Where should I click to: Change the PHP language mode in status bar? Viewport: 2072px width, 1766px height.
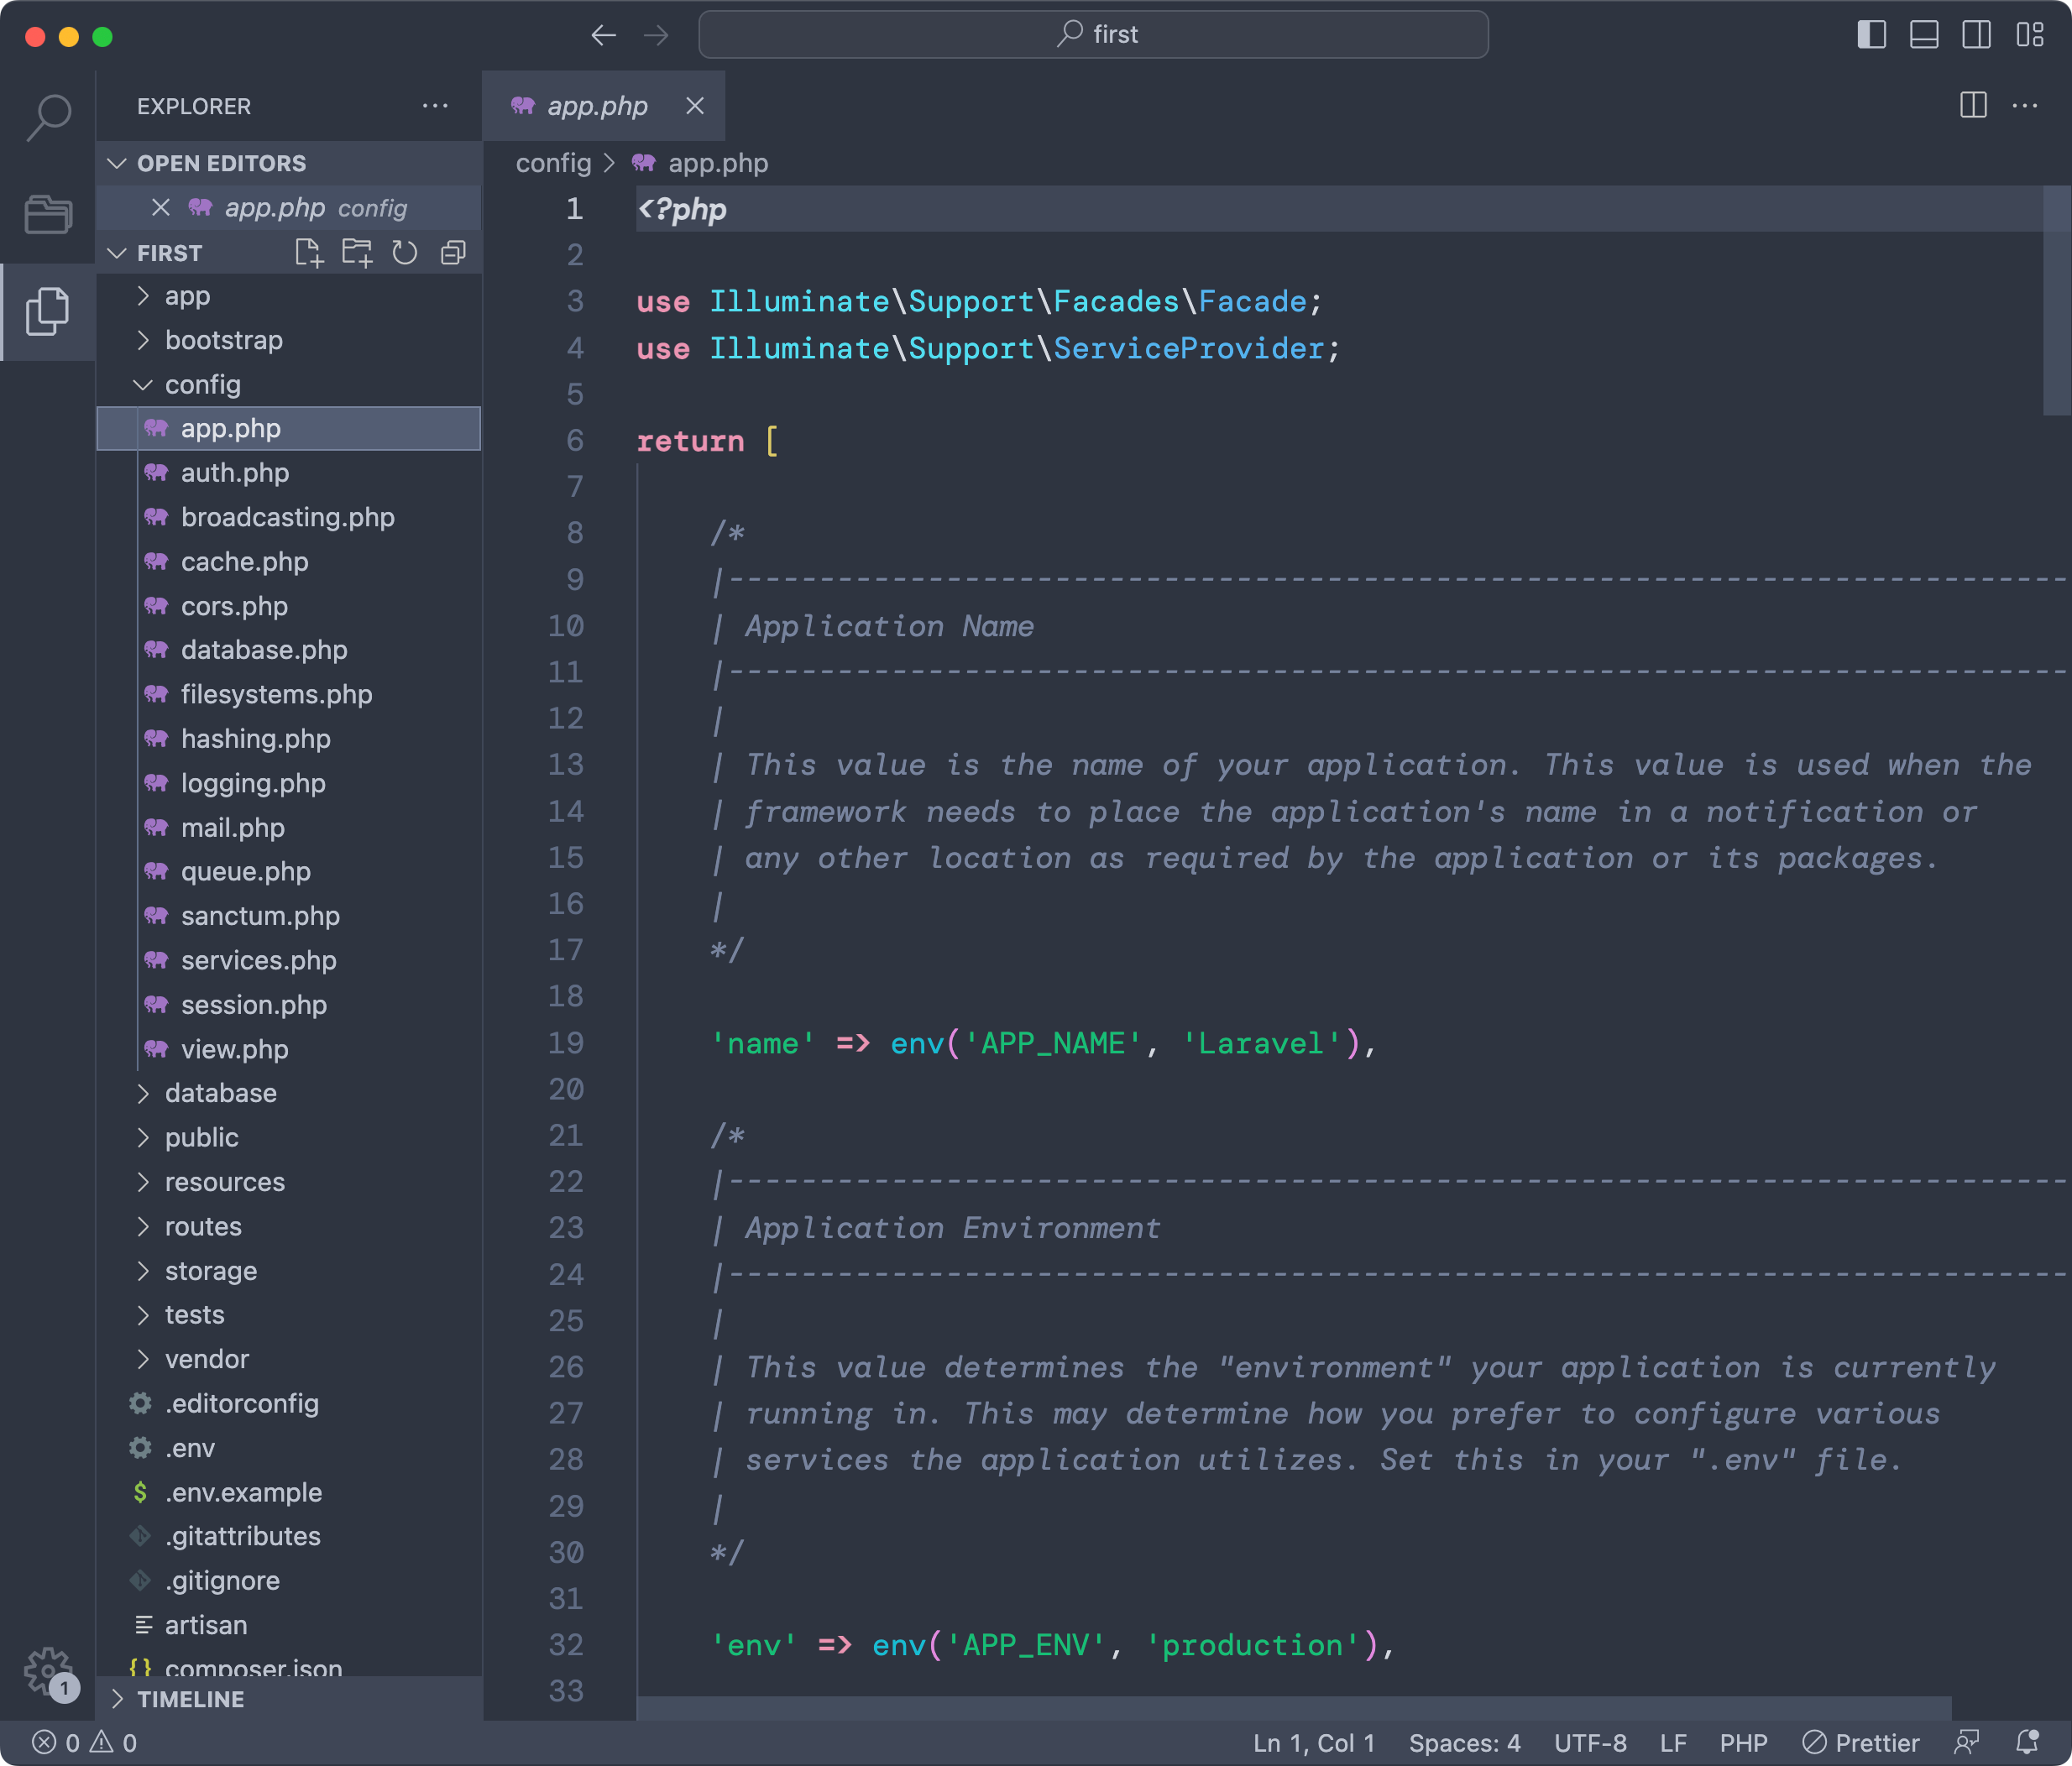(x=1743, y=1743)
